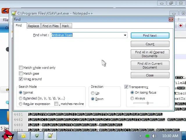Click line number 4483 in the margin
186x140 pixels.
18,125
